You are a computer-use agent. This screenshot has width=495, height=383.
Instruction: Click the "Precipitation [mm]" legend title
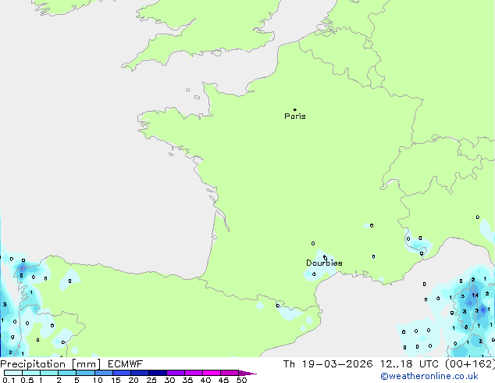[x=50, y=364]
